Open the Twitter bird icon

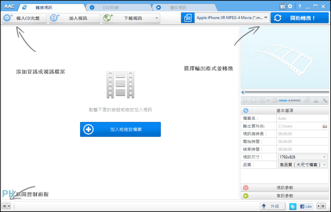[x=293, y=206]
